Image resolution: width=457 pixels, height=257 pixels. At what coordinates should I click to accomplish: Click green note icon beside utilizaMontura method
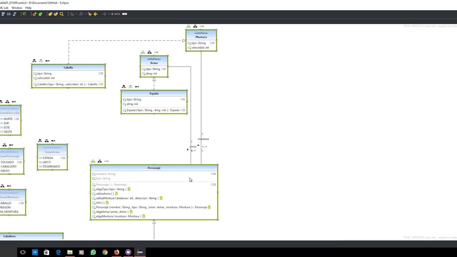[161, 198]
